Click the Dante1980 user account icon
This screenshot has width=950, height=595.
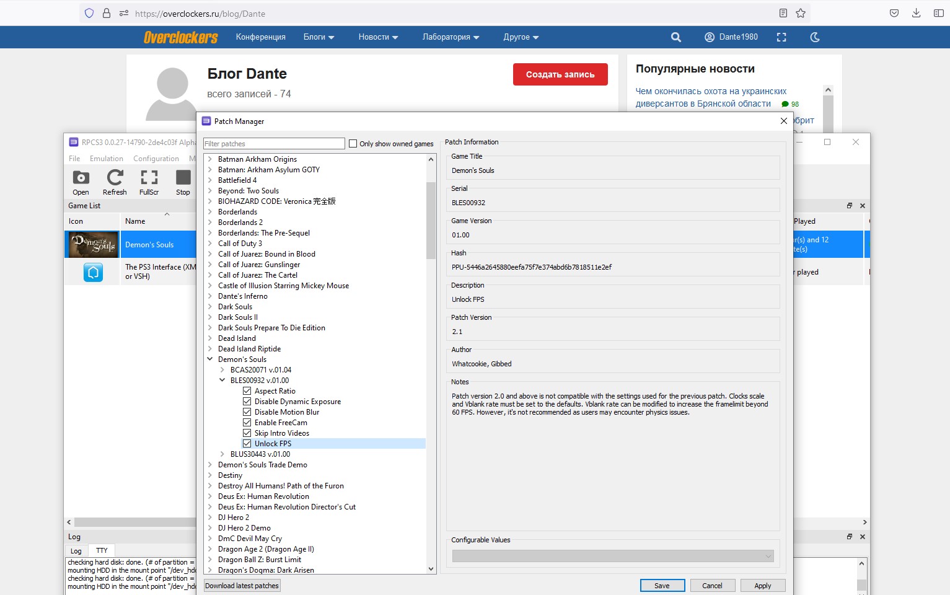tap(710, 37)
